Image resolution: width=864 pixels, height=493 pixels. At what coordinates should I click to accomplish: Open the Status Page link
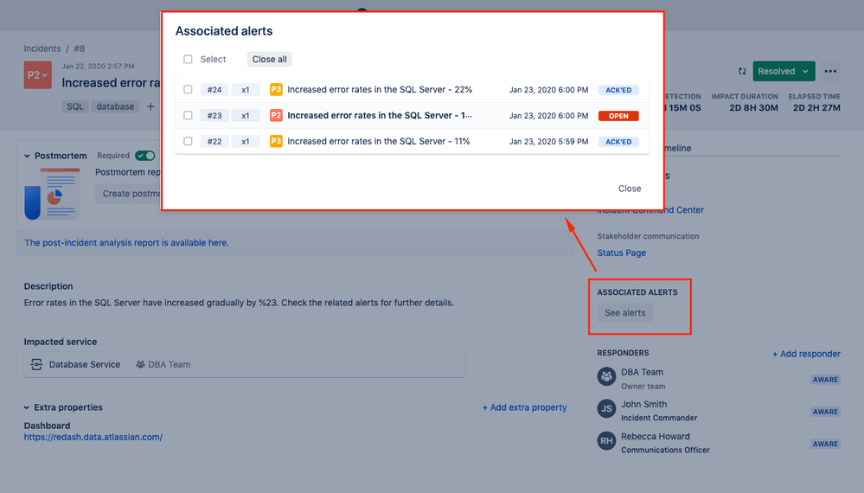pos(622,253)
